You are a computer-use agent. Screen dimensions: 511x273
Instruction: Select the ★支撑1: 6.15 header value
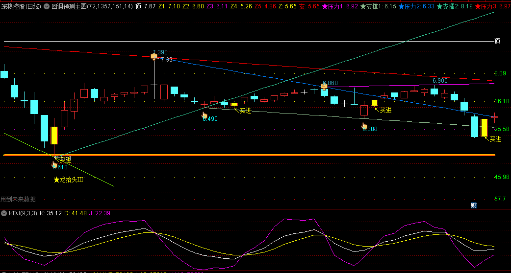pyautogui.click(x=378, y=6)
